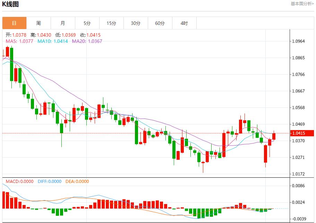The height and width of the screenshot is (223, 316).
Task: Select the 日 daily chart tab
Action: (14, 23)
